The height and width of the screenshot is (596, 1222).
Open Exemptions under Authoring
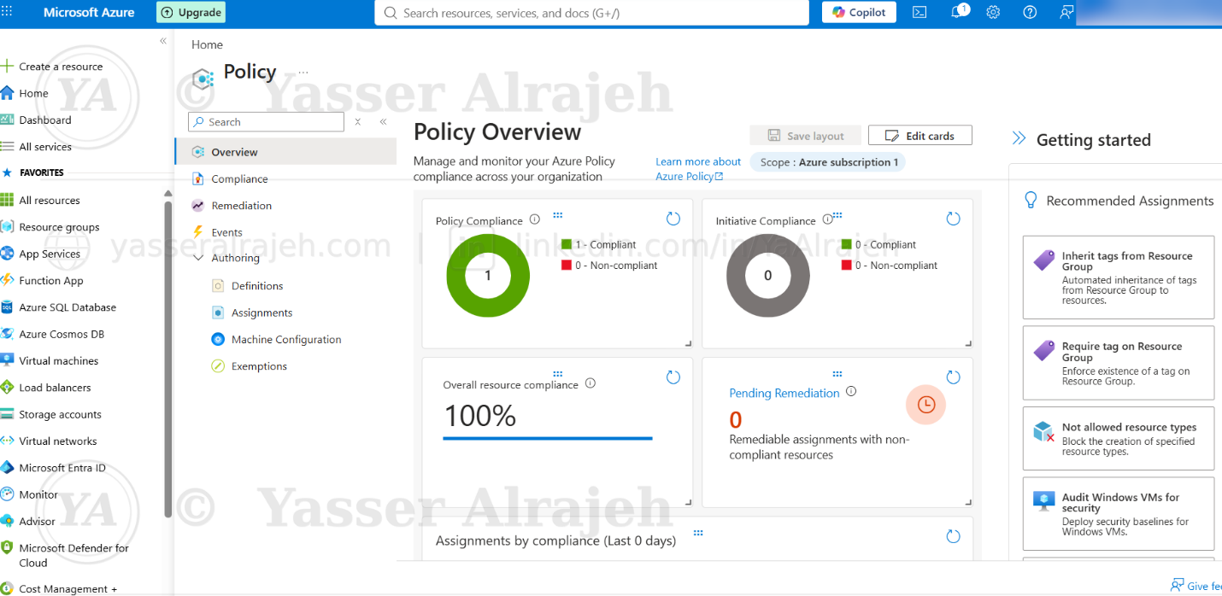click(259, 366)
